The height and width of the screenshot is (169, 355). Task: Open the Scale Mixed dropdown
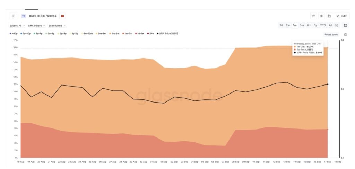(x=57, y=25)
